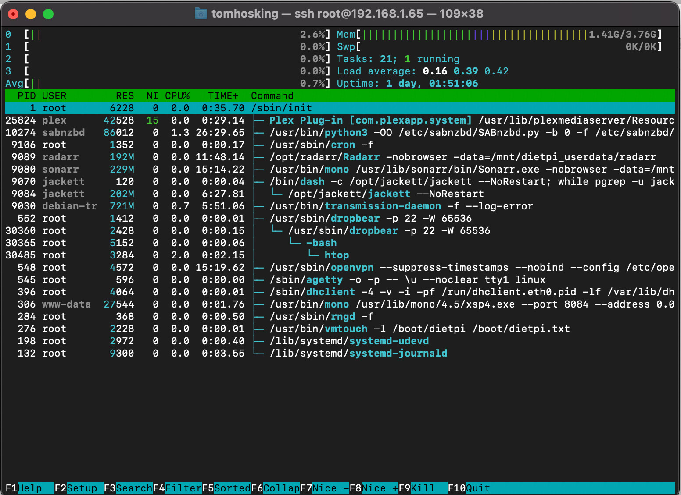Select the Plex Plug-in process row
The image size is (681, 495).
[340, 120]
